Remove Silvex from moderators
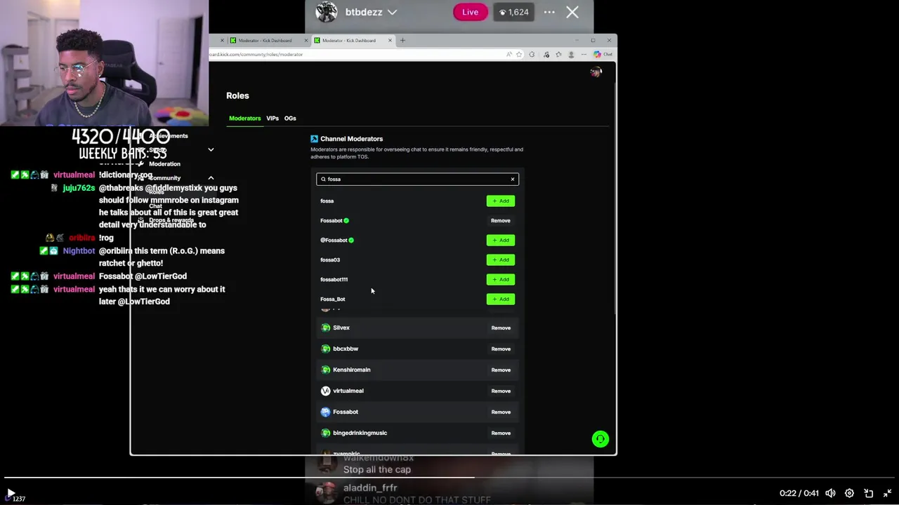899x505 pixels. pos(501,328)
